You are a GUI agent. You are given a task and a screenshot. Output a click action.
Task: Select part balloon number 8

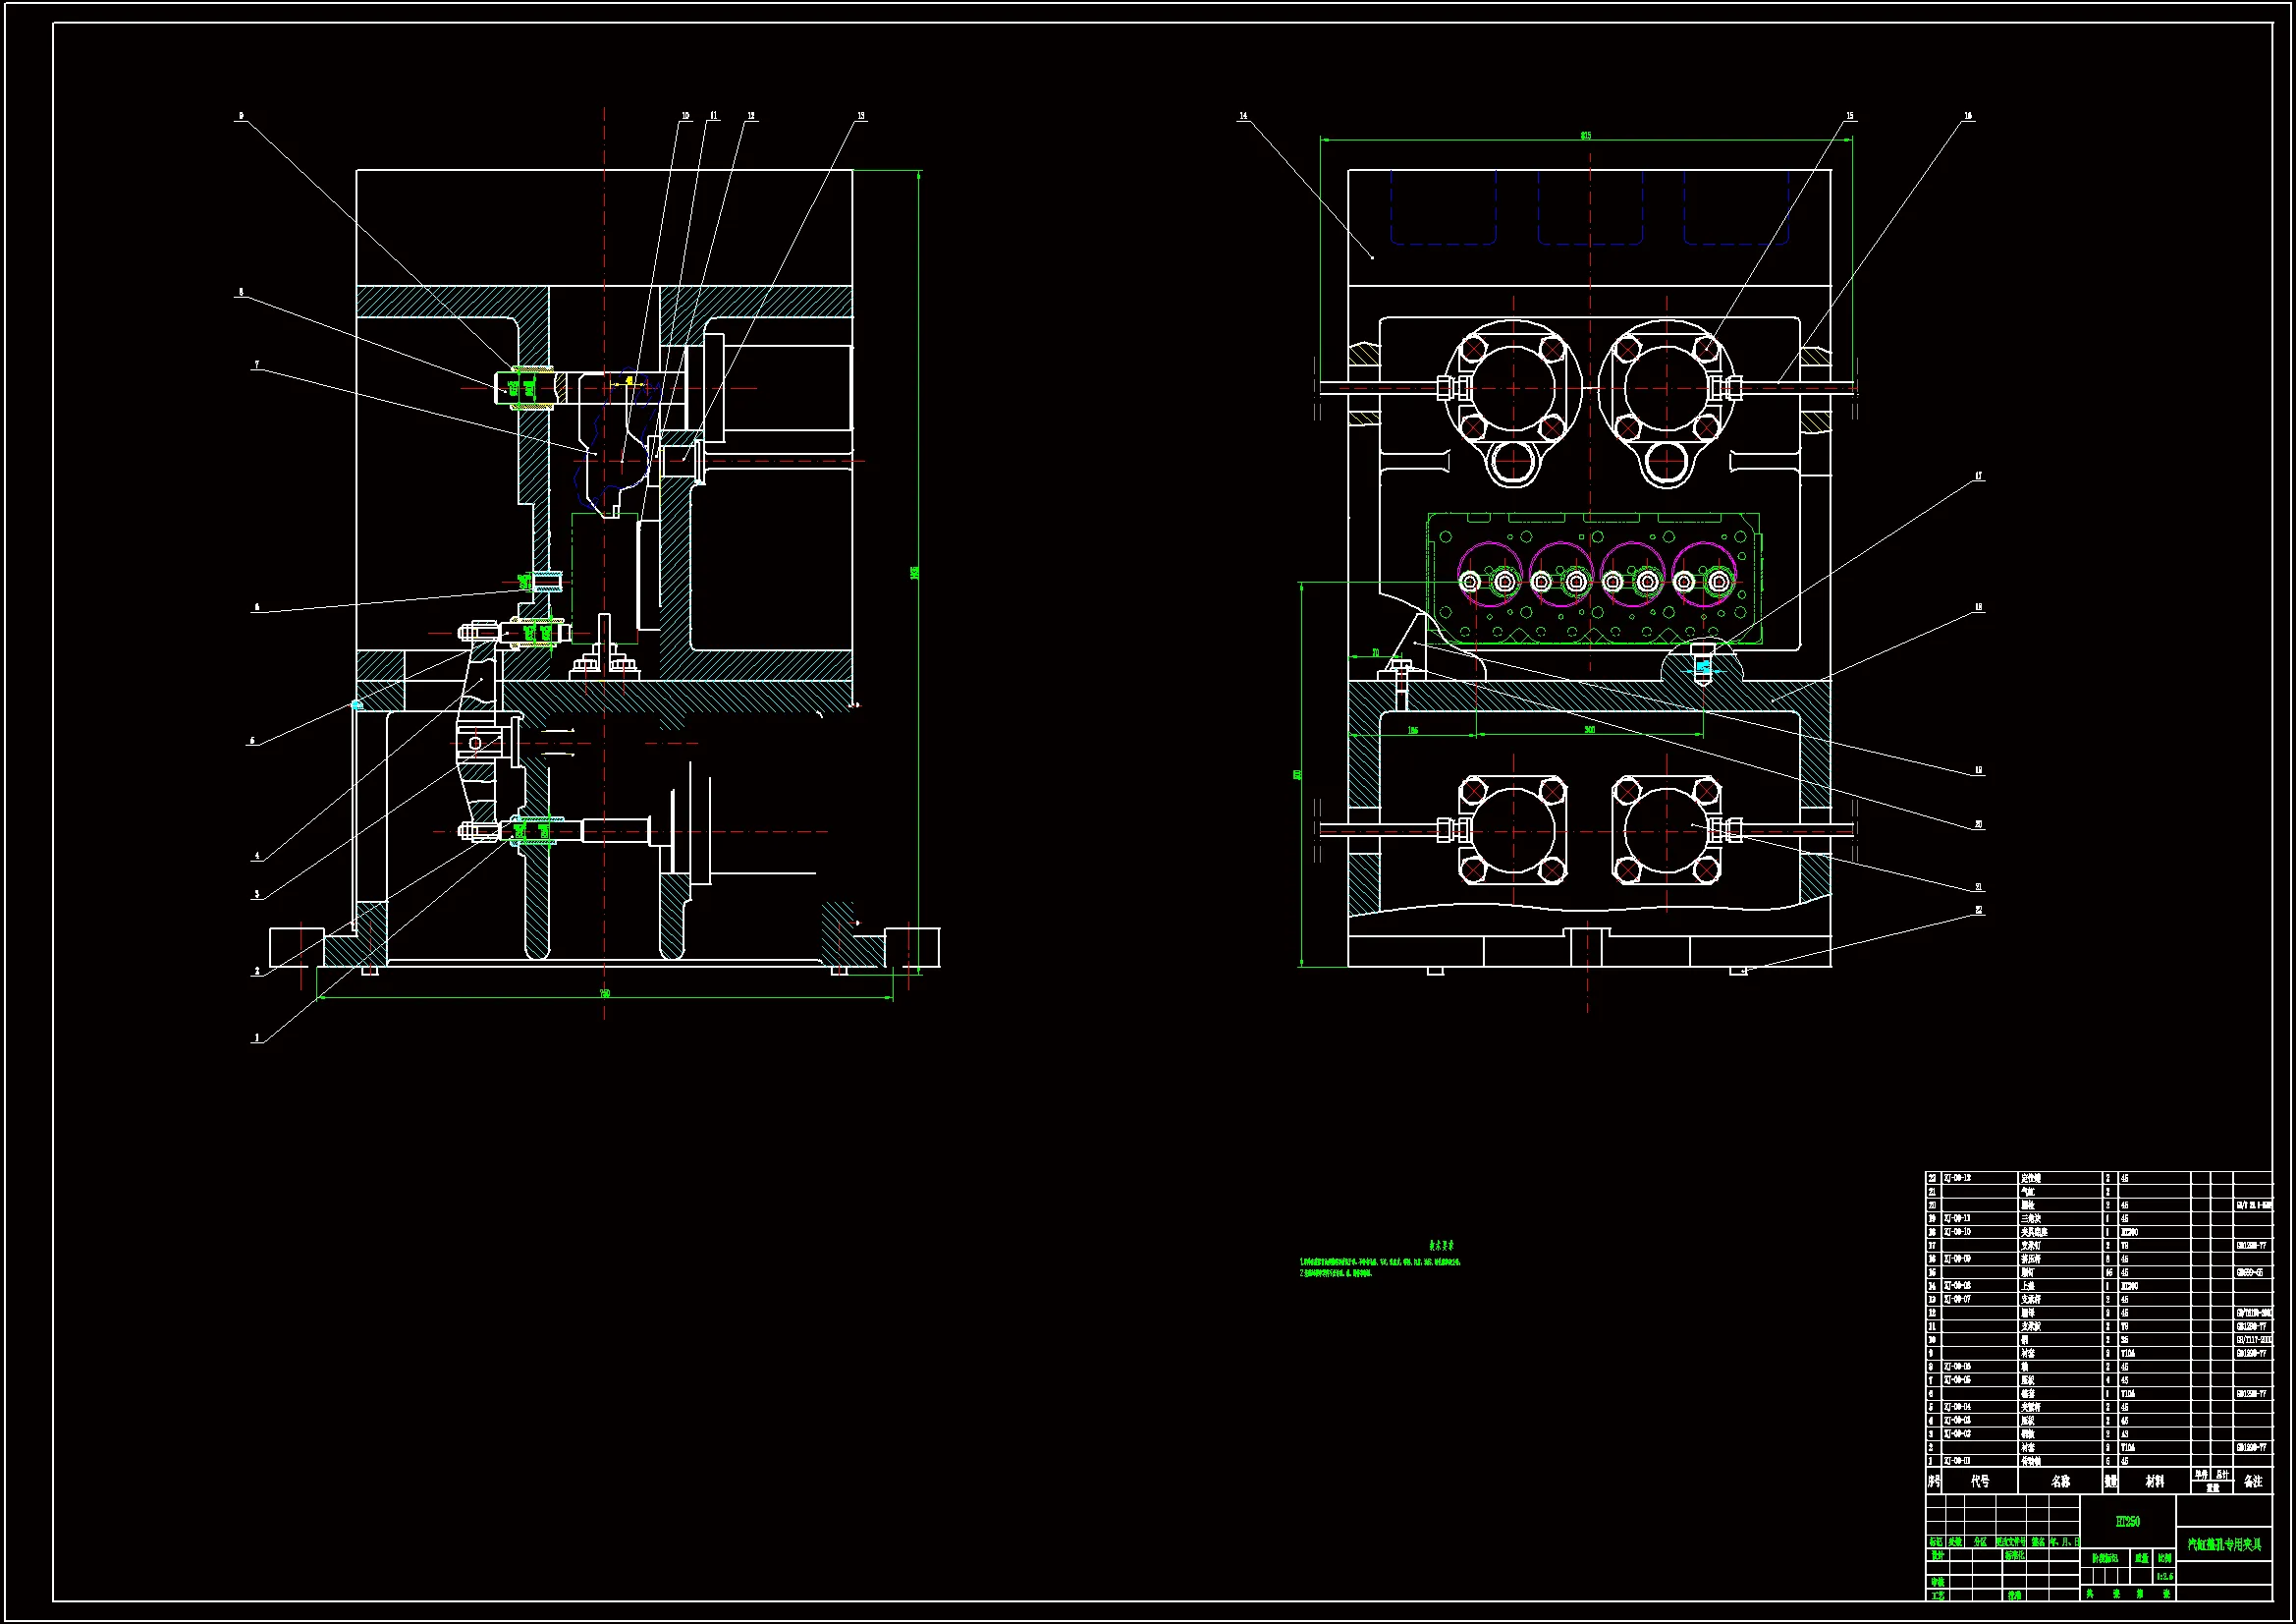[x=240, y=293]
